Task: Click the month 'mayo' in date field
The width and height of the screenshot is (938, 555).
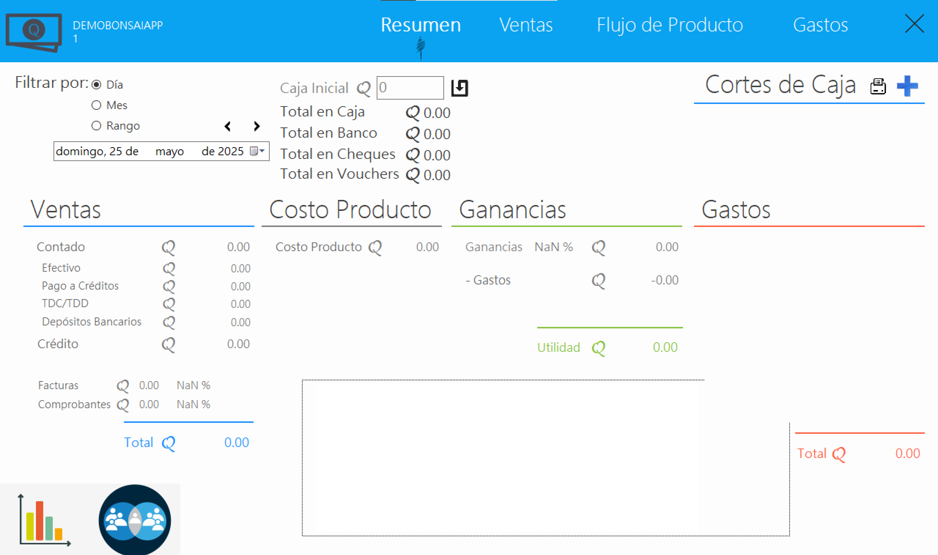Action: tap(170, 152)
